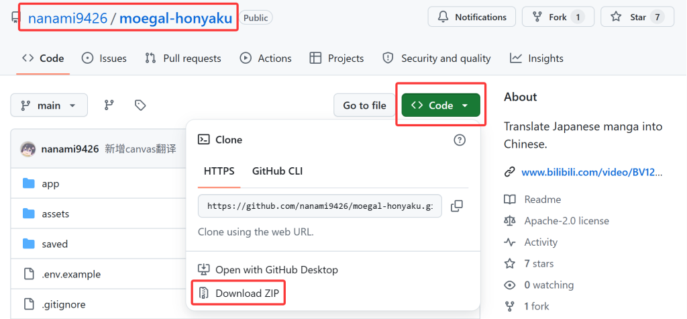
Task: Open the bilibili.com video link
Action: click(591, 173)
